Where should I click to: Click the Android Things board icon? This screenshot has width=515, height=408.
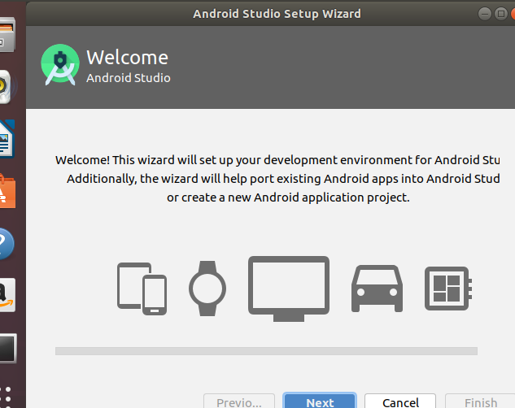[x=448, y=289]
